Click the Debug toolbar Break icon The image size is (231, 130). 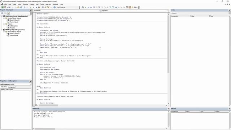pyautogui.click(x=88, y=7)
